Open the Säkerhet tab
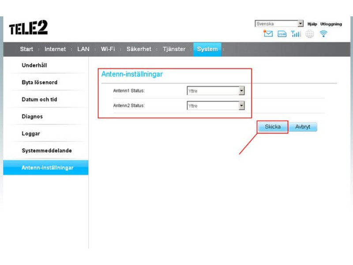The height and width of the screenshot is (265, 353). 139,49
